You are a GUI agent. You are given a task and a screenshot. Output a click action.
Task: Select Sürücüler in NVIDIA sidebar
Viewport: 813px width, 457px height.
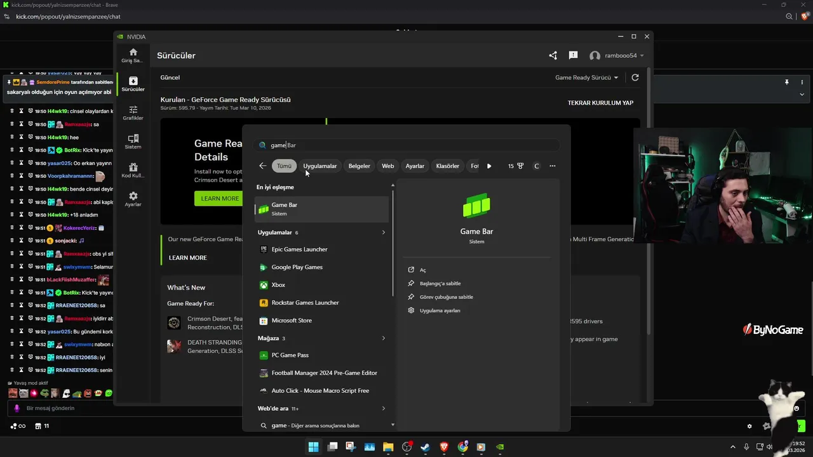(133, 84)
